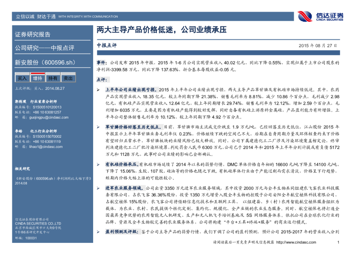
Task: Click the 中报点评 heading
Action: (x=106, y=45)
